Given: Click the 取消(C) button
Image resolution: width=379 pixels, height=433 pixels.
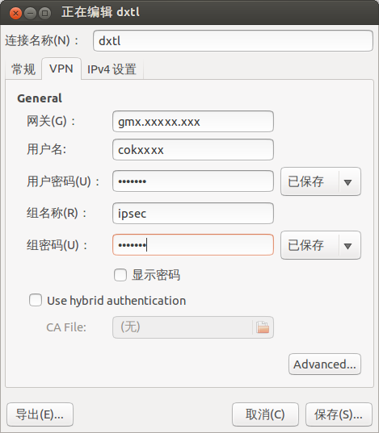Looking at the screenshot, I should [x=265, y=414].
